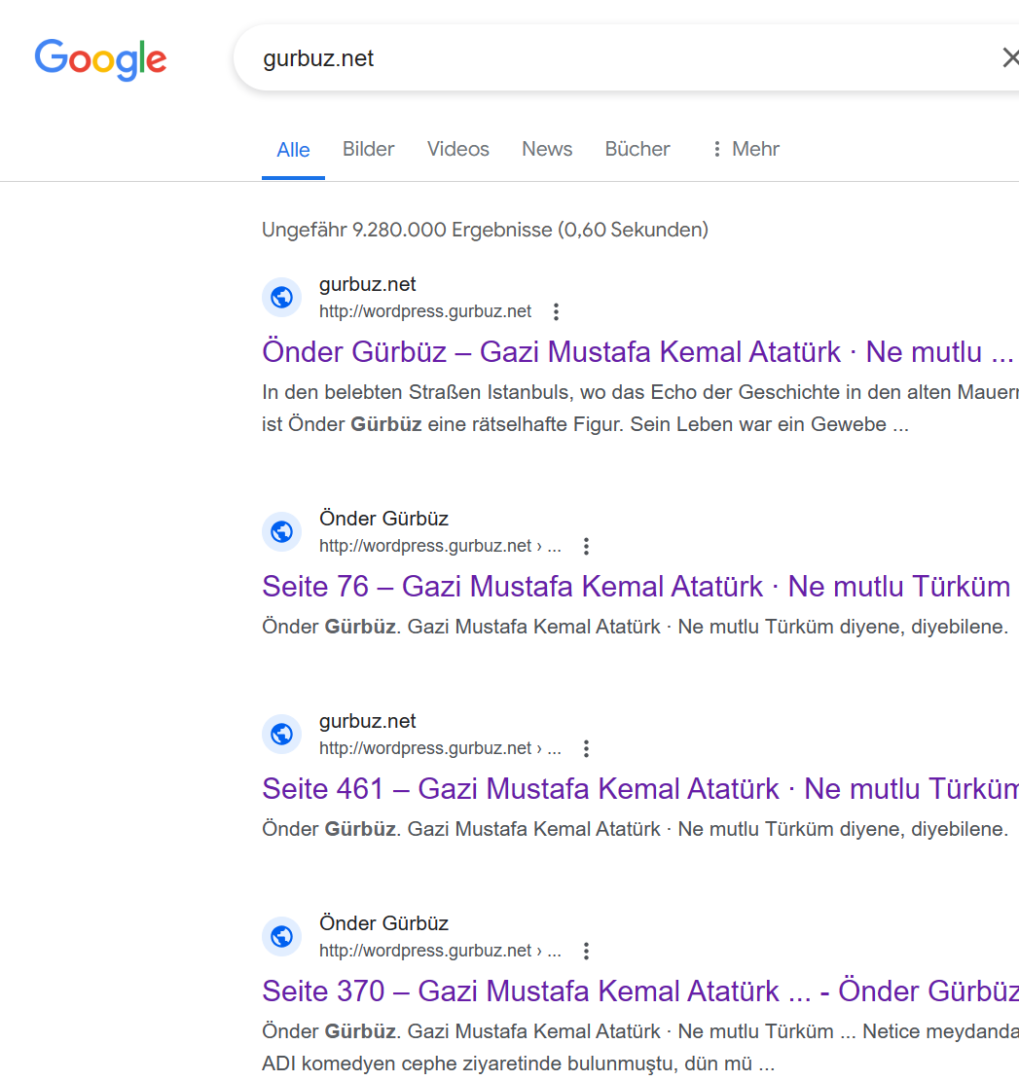Click the snippet starting 'In den belebten Straßen Istanbuls'
The width and height of the screenshot is (1019, 1081).
(x=640, y=408)
